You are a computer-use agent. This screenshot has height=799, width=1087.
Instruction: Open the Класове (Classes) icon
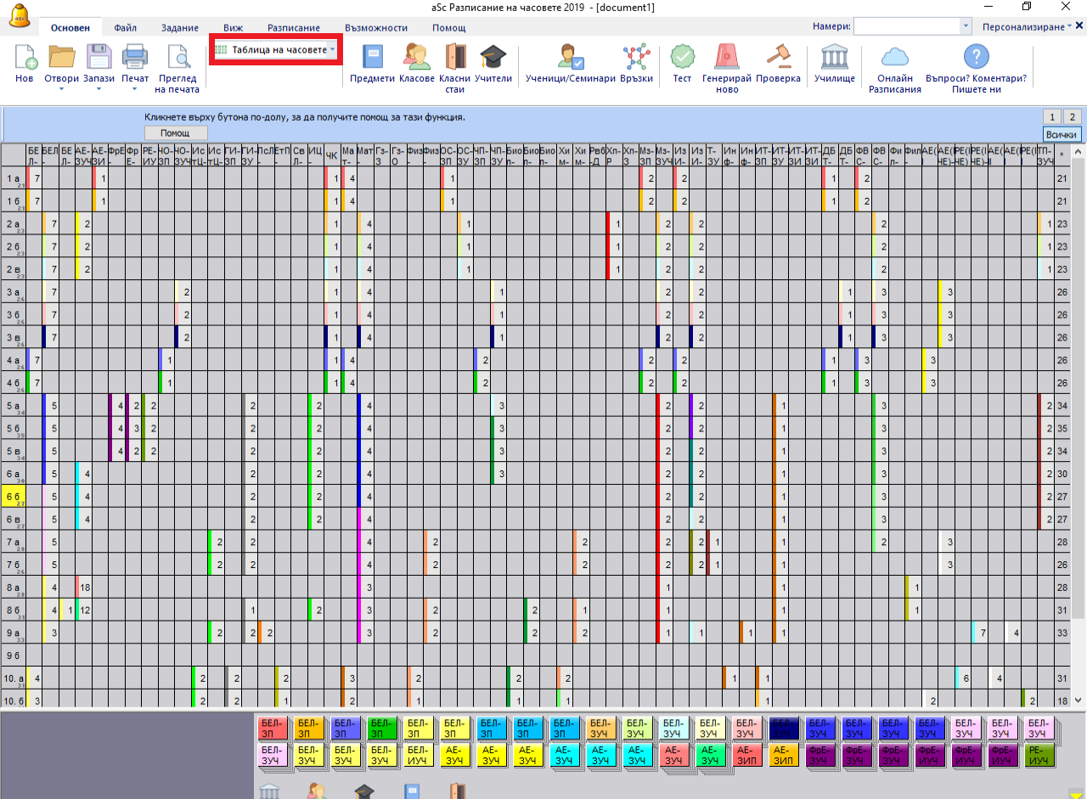[416, 58]
